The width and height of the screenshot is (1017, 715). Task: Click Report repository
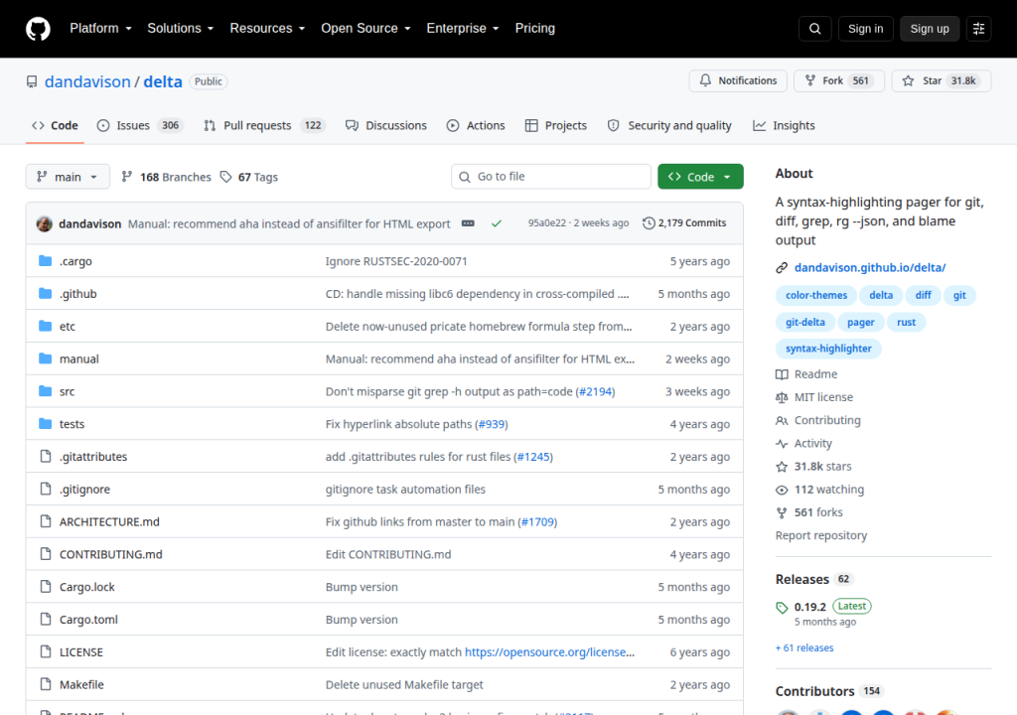[x=821, y=535]
